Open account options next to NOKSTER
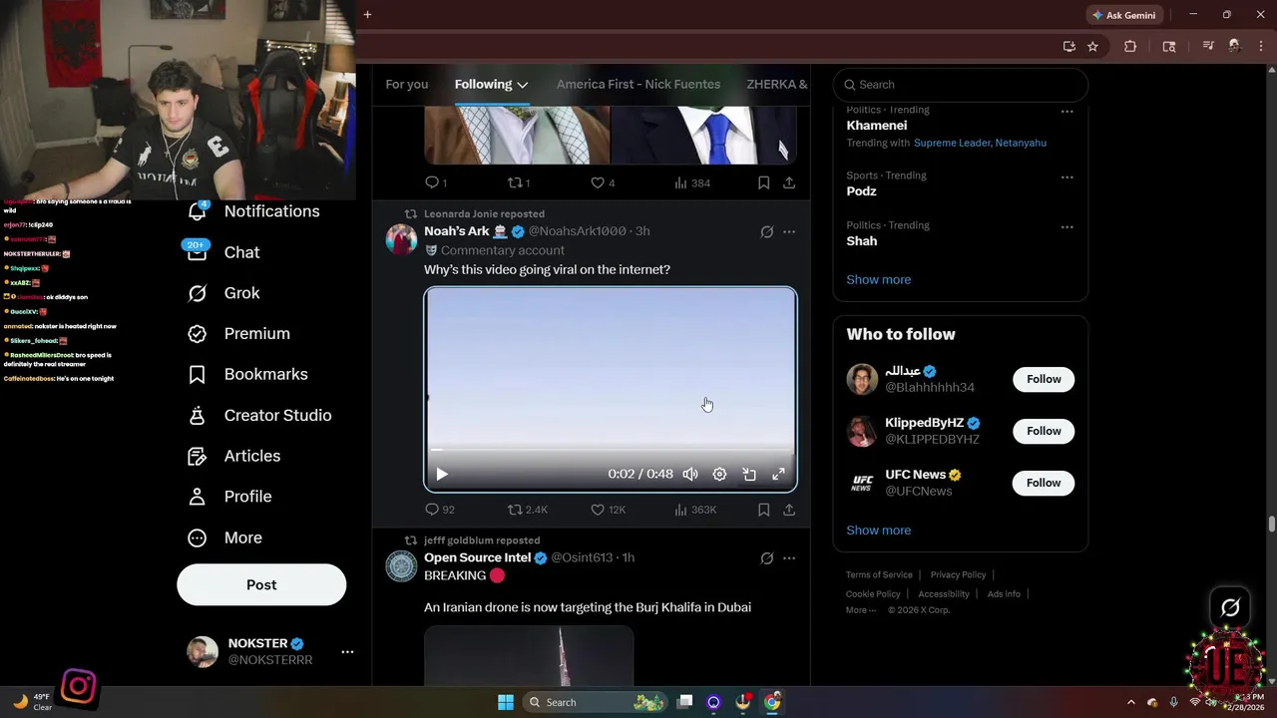 point(347,651)
